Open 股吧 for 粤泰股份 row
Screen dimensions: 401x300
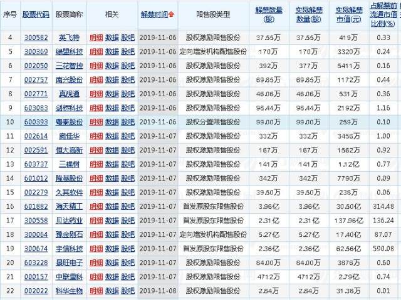pyautogui.click(x=128, y=122)
